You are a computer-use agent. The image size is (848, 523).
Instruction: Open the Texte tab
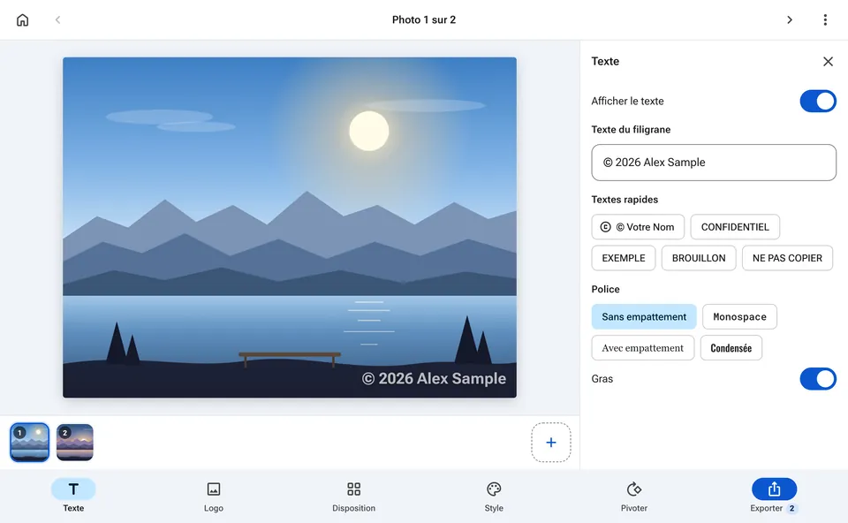pos(73,496)
